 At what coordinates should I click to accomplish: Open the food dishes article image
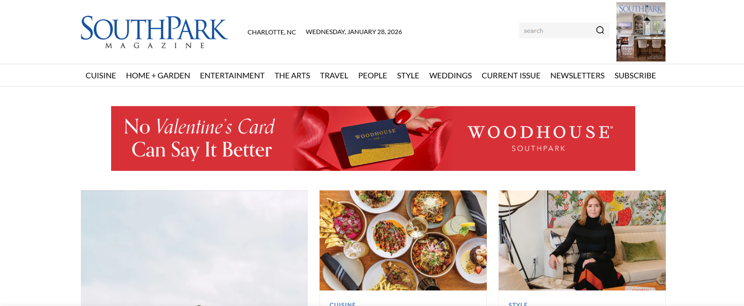(403, 240)
